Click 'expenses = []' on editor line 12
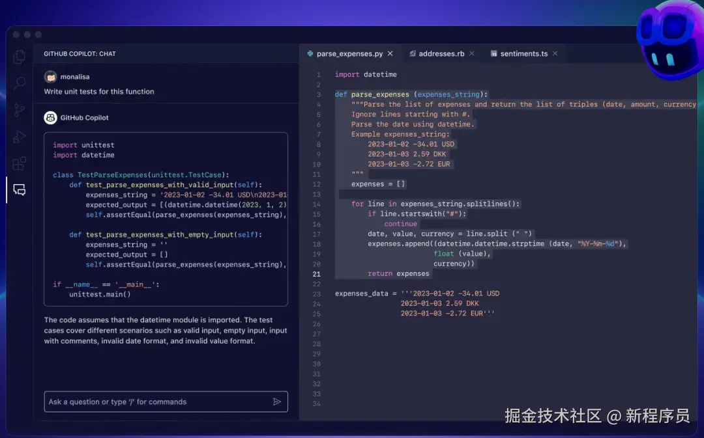The width and height of the screenshot is (704, 438). [x=378, y=184]
